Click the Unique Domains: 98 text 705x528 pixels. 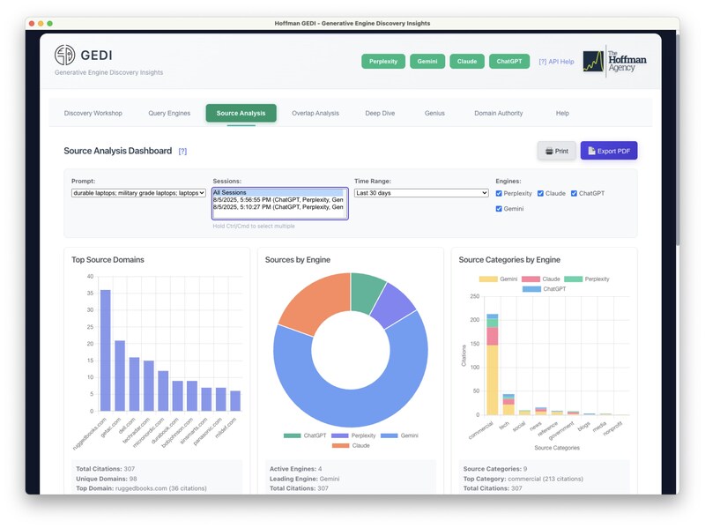tap(107, 479)
